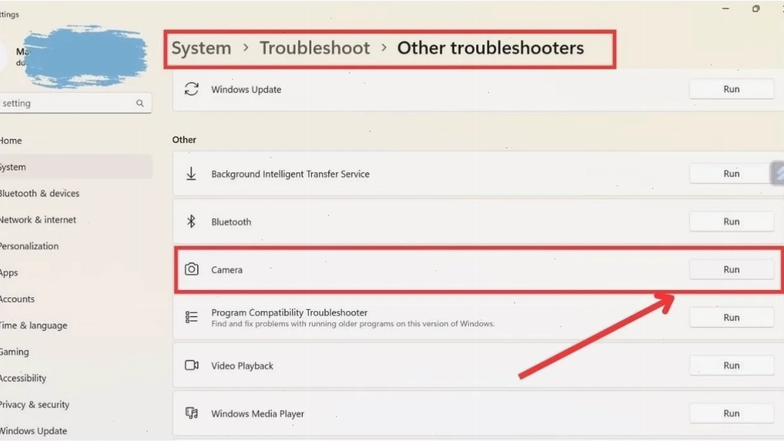Click the search magnifier icon
This screenshot has height=442, width=784.
140,103
